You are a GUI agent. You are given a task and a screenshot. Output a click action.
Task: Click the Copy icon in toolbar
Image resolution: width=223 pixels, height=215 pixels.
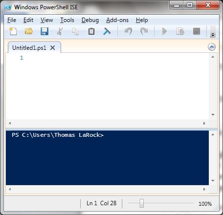(75, 31)
